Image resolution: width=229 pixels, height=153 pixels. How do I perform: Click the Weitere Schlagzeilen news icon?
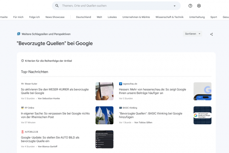(x=19, y=34)
